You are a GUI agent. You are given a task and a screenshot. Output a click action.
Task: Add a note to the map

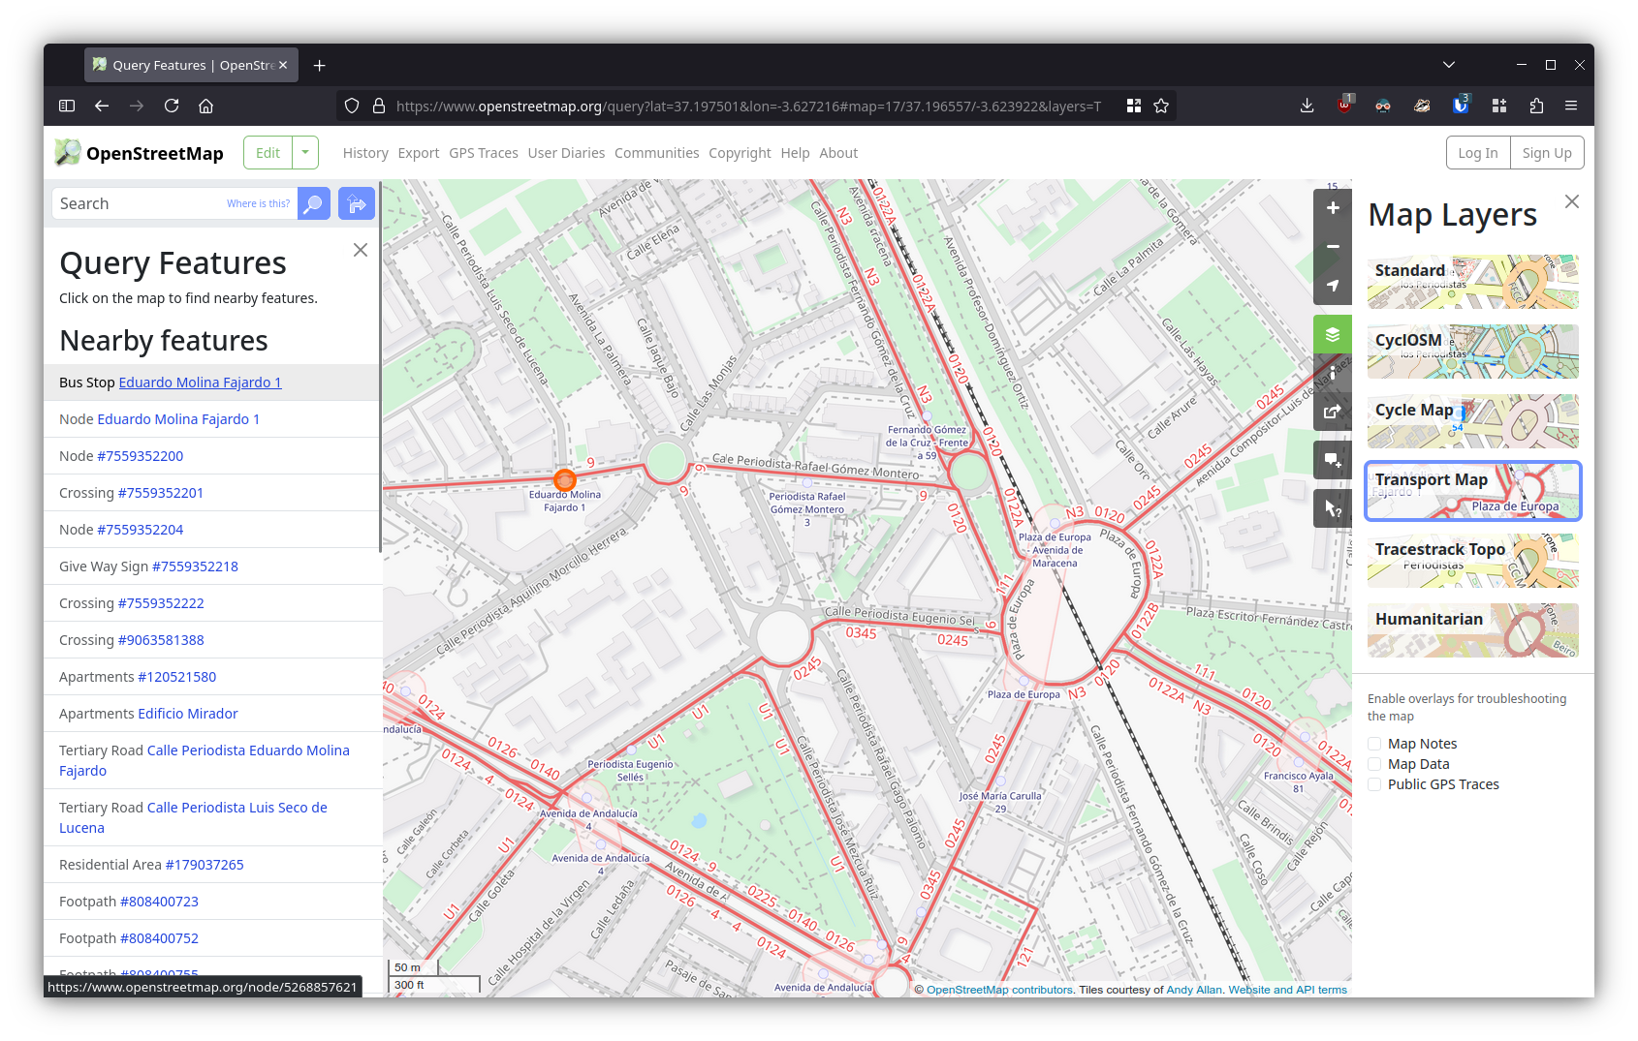coord(1333,460)
